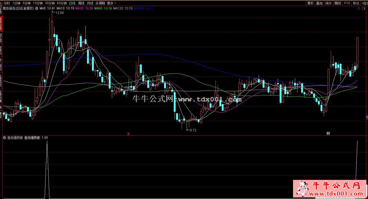Click the 叠加 overlay button
Viewport: 368px width, 199px height.
(x=319, y=3)
